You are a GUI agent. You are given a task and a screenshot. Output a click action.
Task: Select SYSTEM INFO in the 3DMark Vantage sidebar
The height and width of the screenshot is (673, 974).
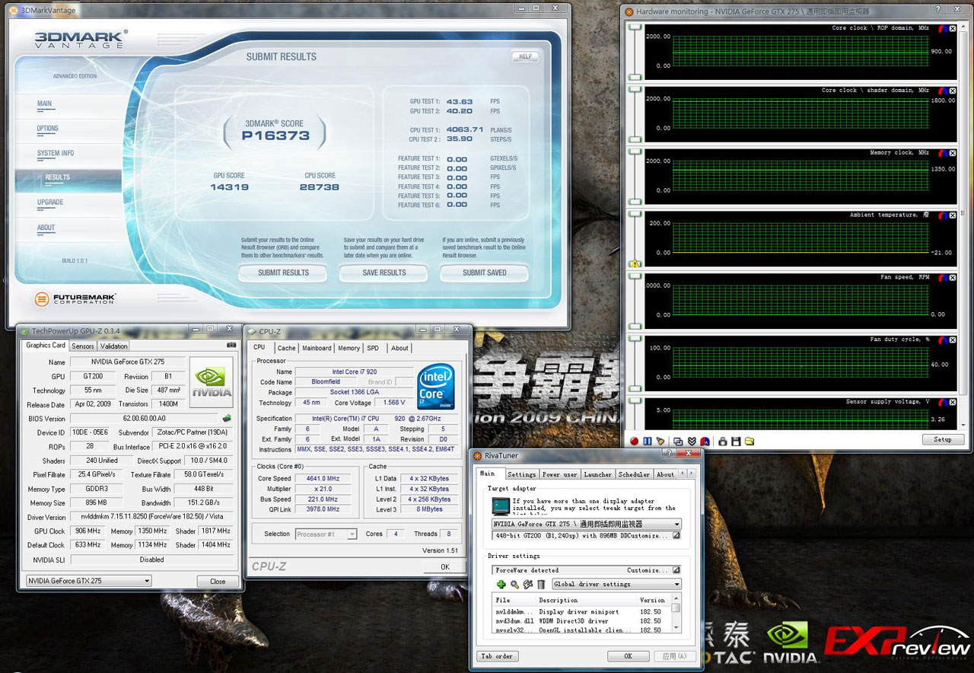pyautogui.click(x=56, y=153)
